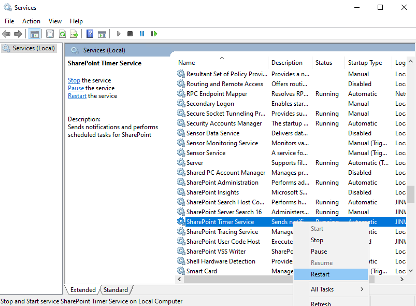This screenshot has height=306, width=416.
Task: Click the Forward arrow toolbar icon
Action: coord(18,34)
